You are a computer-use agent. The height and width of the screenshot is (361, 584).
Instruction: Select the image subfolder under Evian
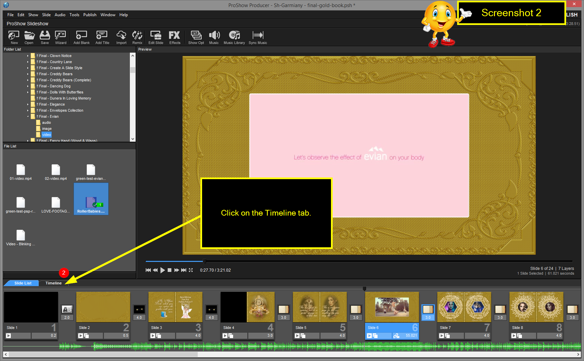coord(47,129)
